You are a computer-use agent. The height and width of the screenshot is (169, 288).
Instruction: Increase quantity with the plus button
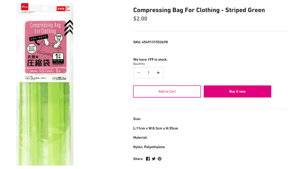[x=158, y=73]
